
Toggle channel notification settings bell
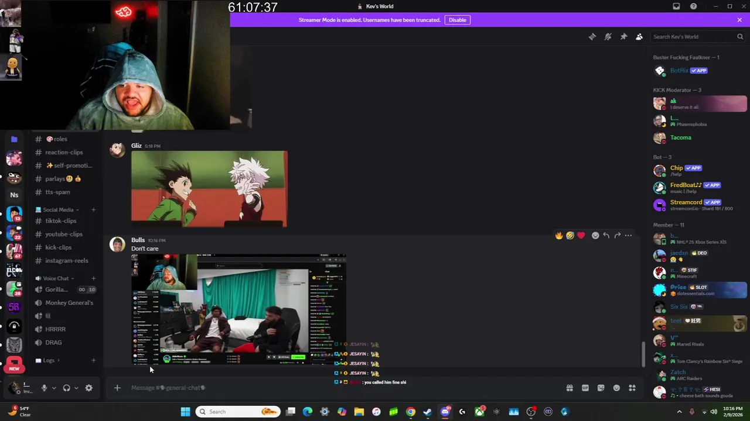pyautogui.click(x=608, y=36)
